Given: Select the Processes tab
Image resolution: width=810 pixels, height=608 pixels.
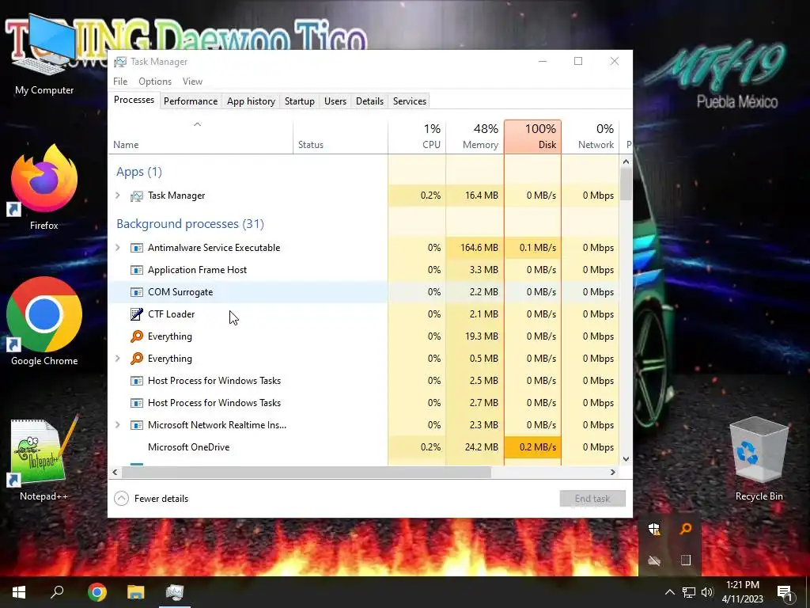Looking at the screenshot, I should [x=134, y=100].
